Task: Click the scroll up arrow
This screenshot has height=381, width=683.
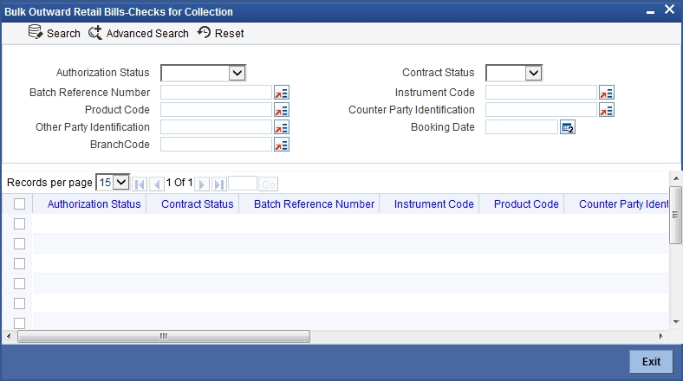Action: [x=676, y=178]
